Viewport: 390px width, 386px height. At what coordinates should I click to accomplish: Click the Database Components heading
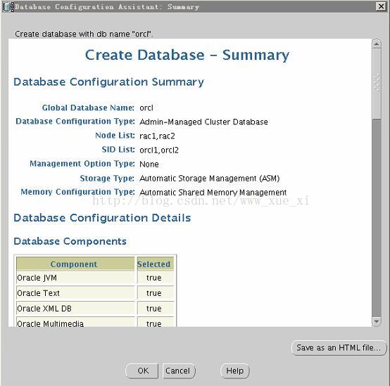[70, 241]
